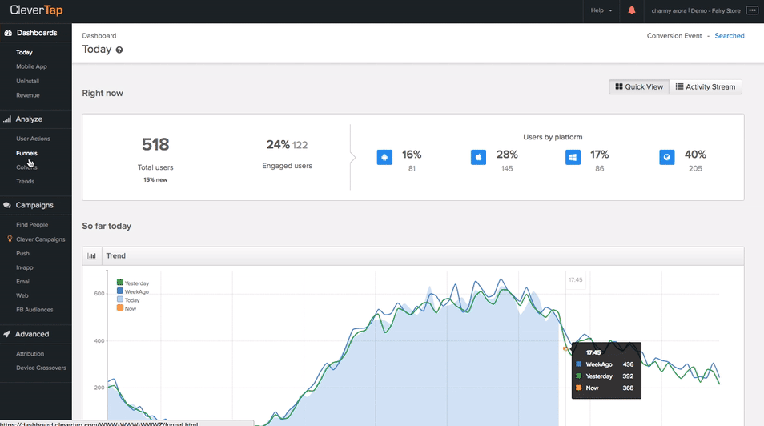Viewport: 764px width, 426px height.
Task: Click the Android platform icon
Action: click(x=384, y=158)
